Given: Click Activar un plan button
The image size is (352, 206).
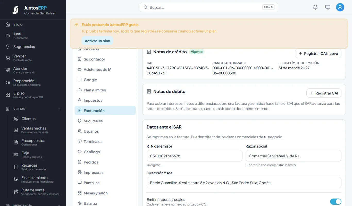Looking at the screenshot, I should [97, 41].
